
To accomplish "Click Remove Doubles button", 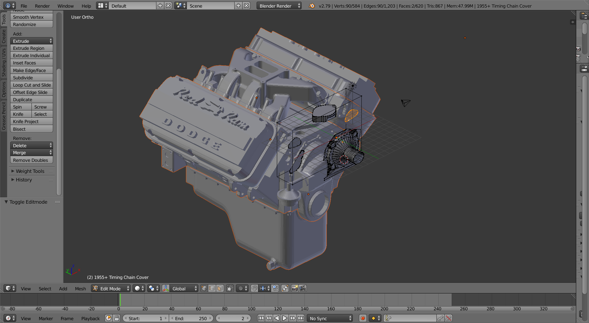I will tap(31, 160).
